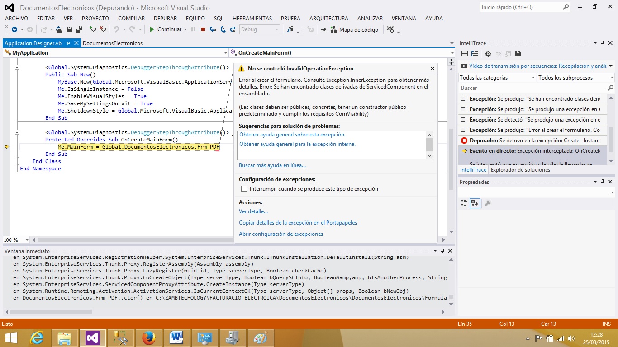The height and width of the screenshot is (347, 618).
Task: Click the search magnifier in Inicio rápido
Action: (x=566, y=7)
